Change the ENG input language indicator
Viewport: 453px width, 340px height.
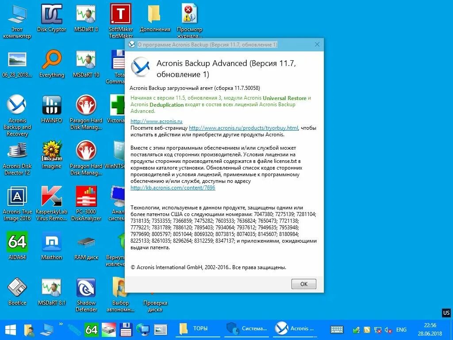(401, 329)
